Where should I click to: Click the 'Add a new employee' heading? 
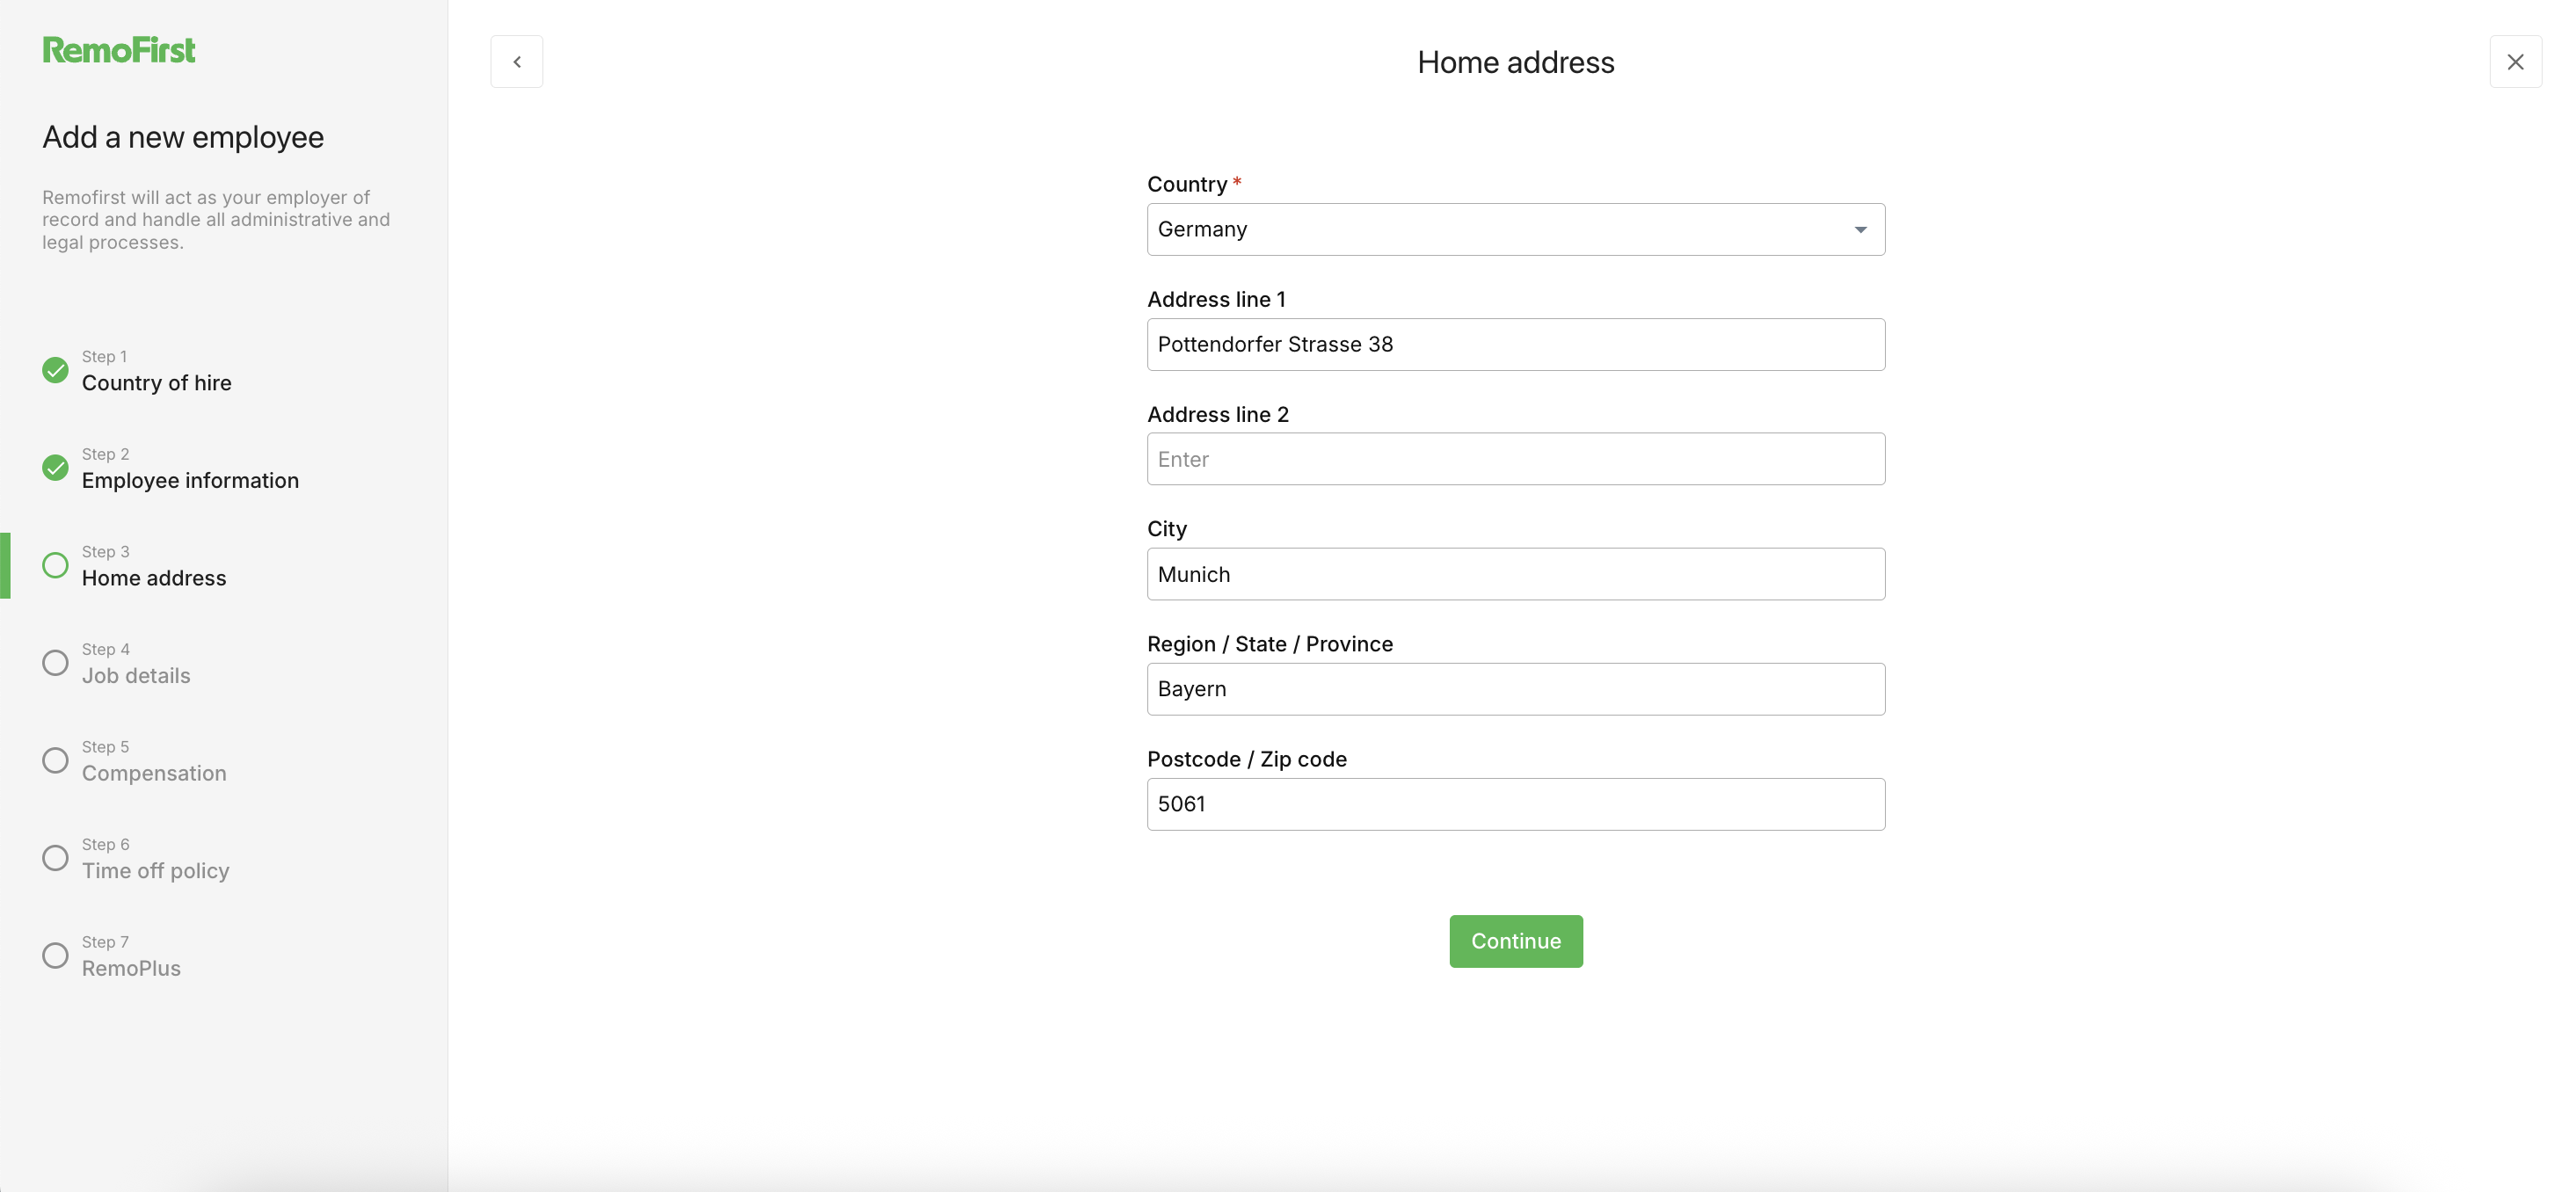[x=183, y=137]
